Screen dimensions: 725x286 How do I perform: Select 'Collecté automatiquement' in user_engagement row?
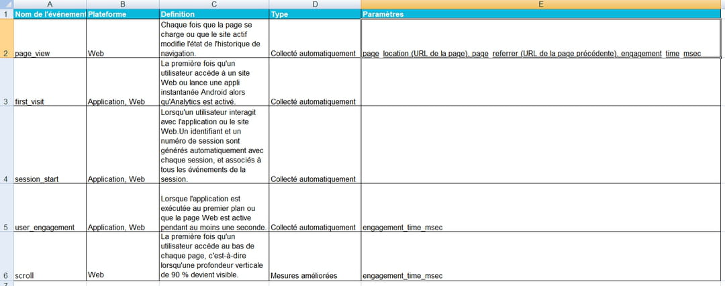(x=315, y=208)
